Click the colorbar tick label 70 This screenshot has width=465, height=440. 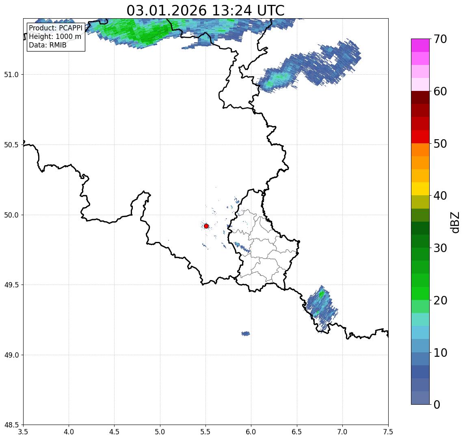(440, 39)
